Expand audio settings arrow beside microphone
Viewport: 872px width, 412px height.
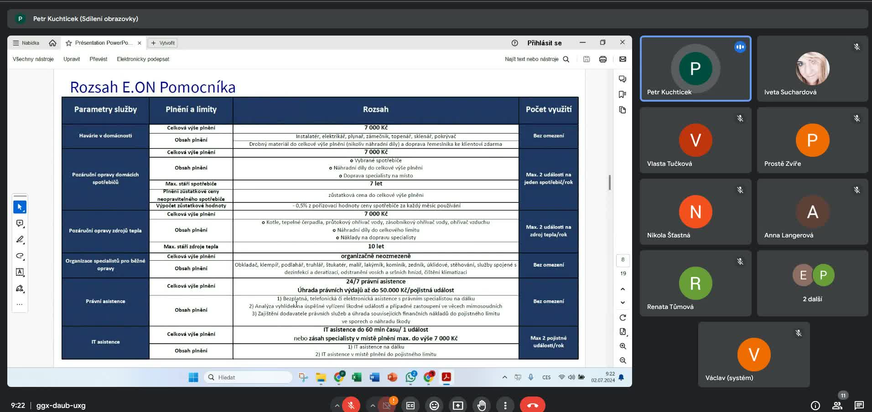pos(337,405)
